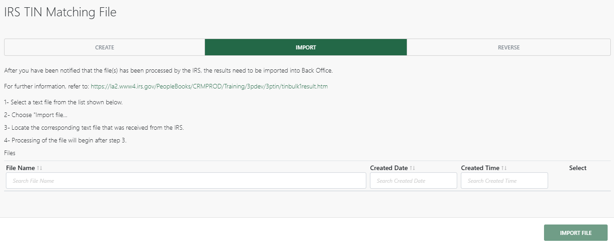Focus the Search File Name field

tap(186, 181)
